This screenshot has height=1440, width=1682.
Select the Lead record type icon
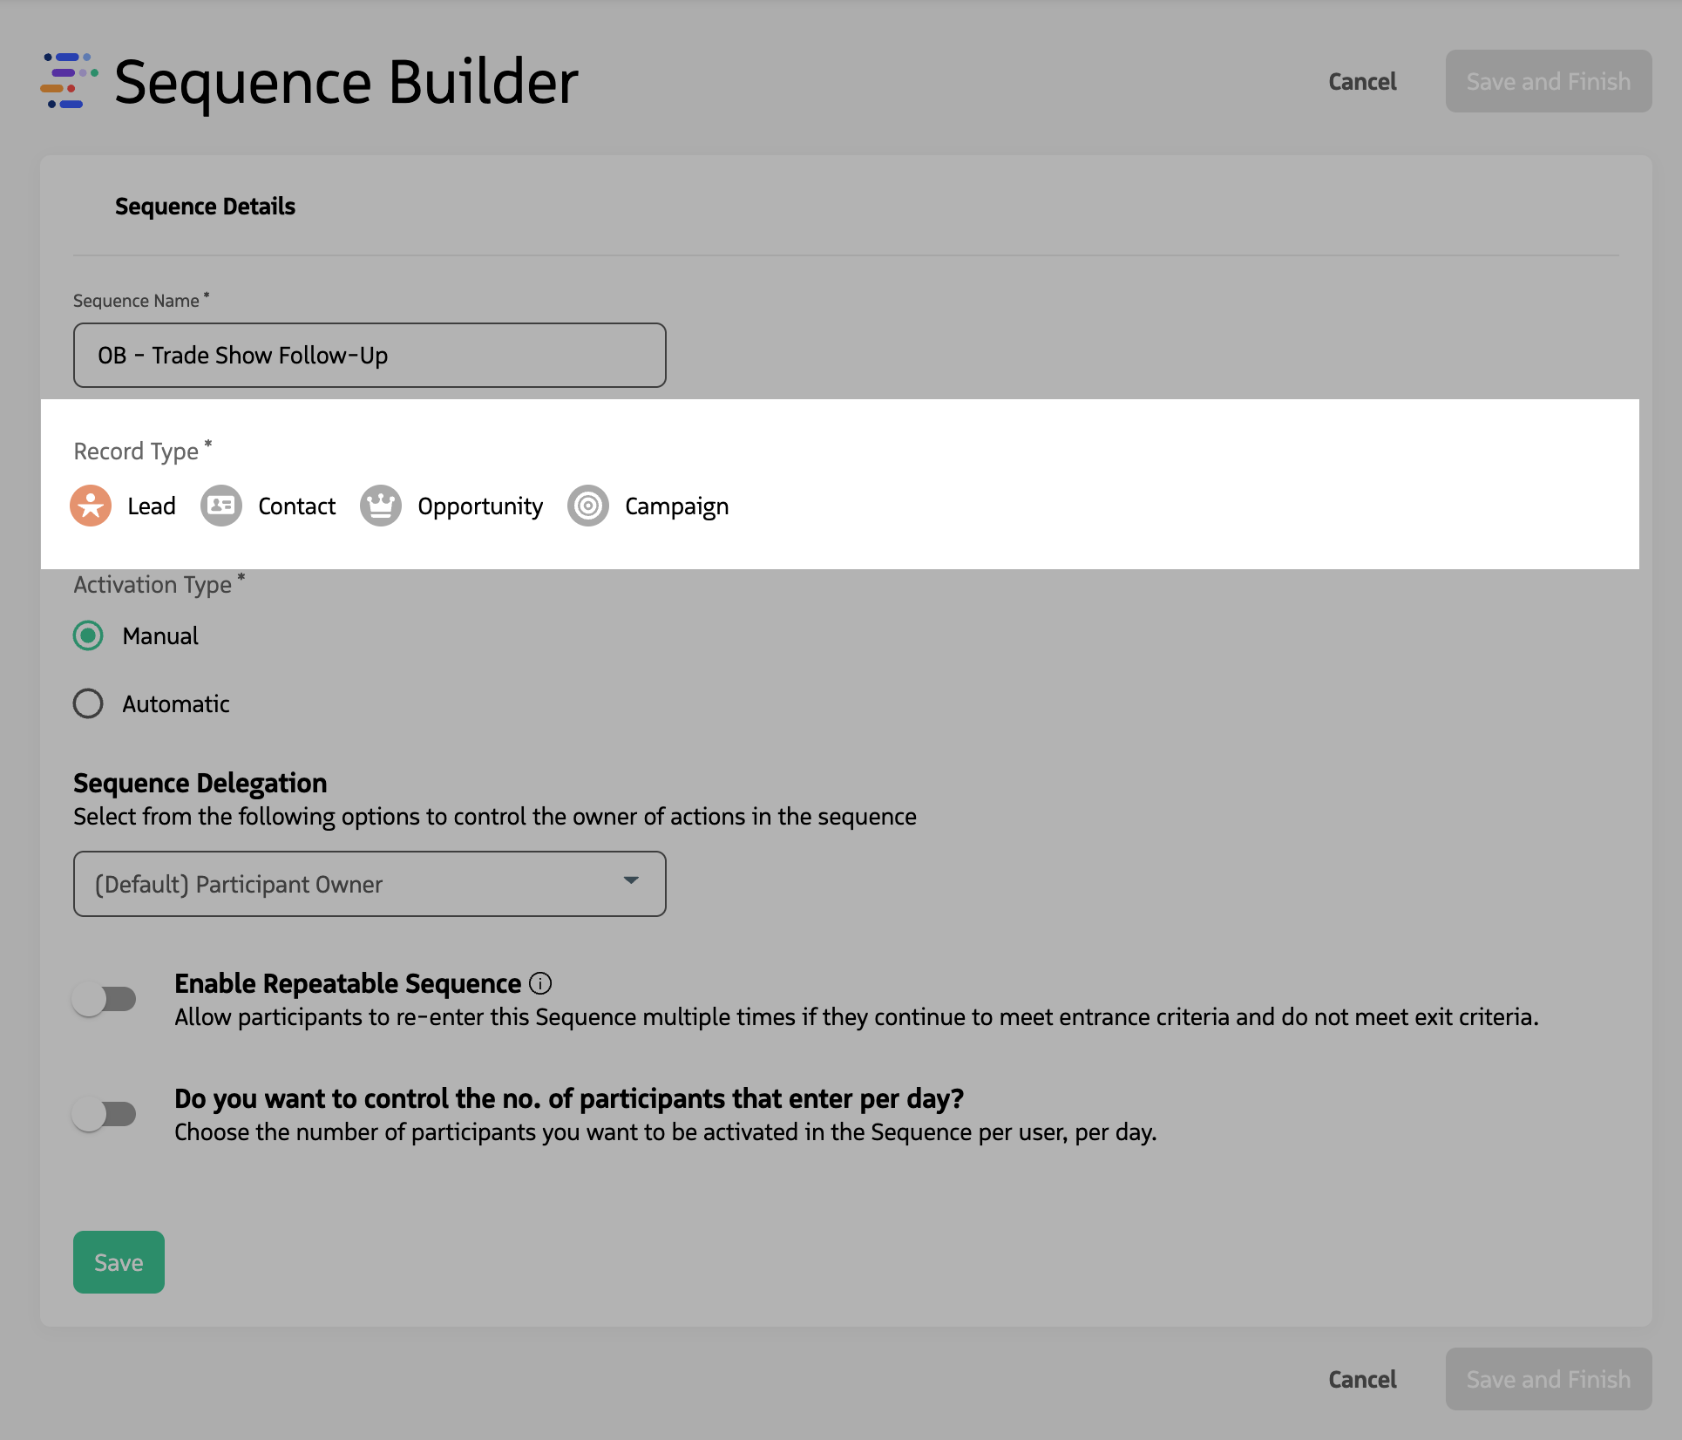click(91, 506)
